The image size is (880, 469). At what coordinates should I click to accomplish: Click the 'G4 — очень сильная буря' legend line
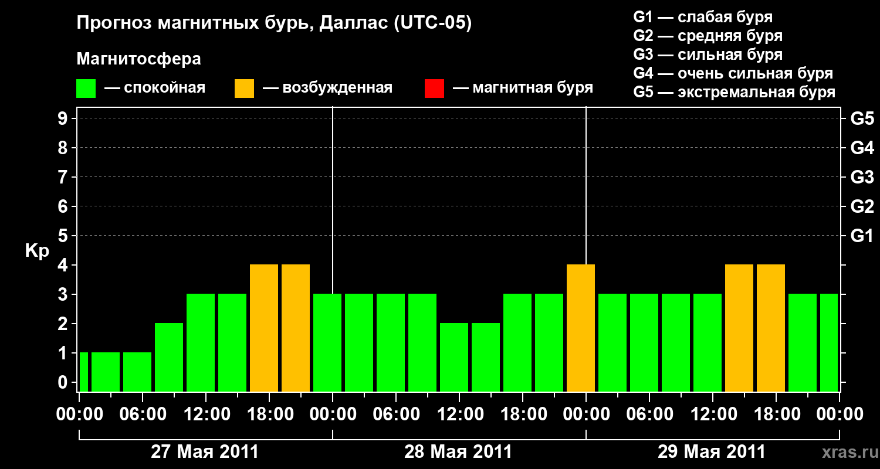coord(733,73)
